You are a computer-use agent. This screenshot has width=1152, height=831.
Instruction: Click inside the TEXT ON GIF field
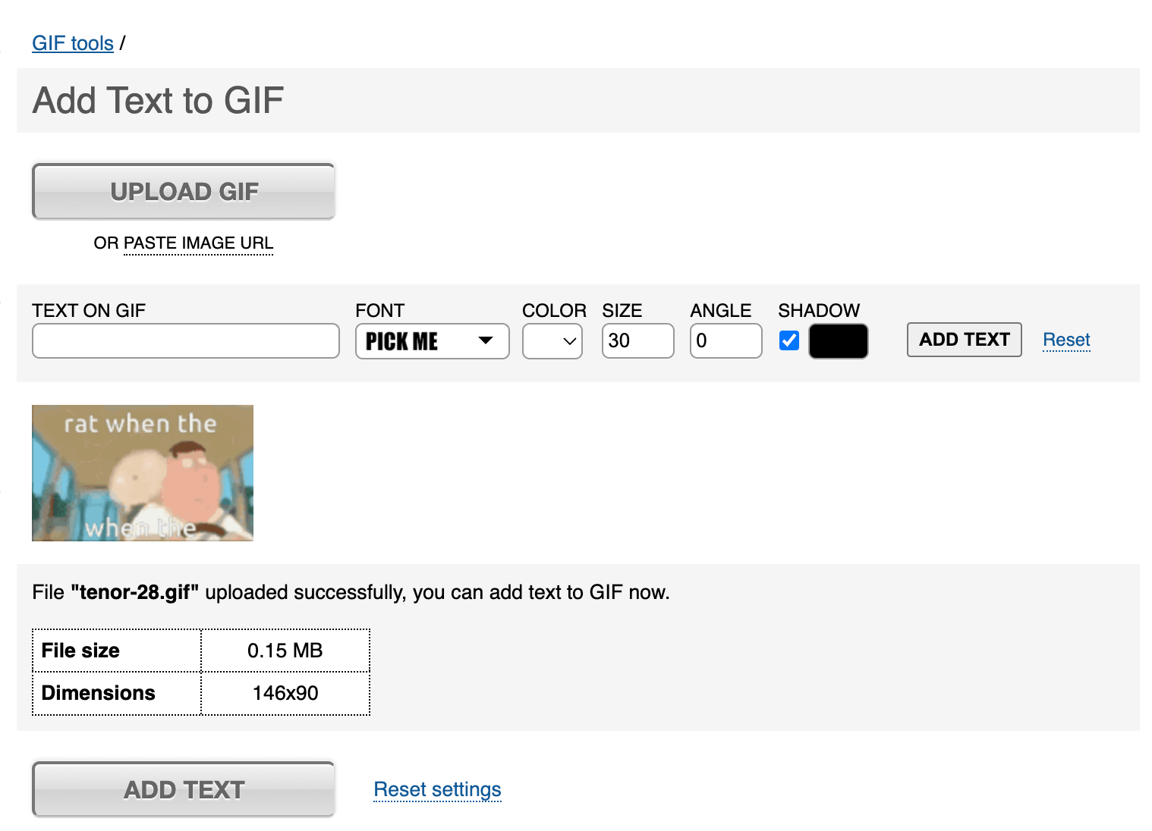pos(185,340)
